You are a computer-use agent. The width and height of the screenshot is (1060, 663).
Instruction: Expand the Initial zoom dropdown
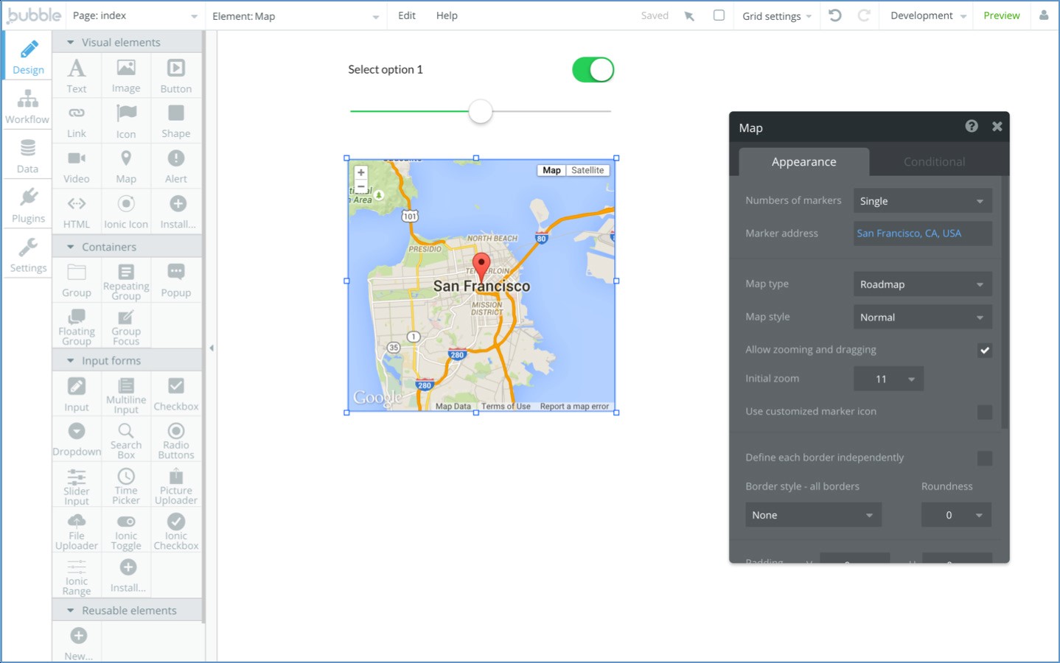pyautogui.click(x=888, y=379)
